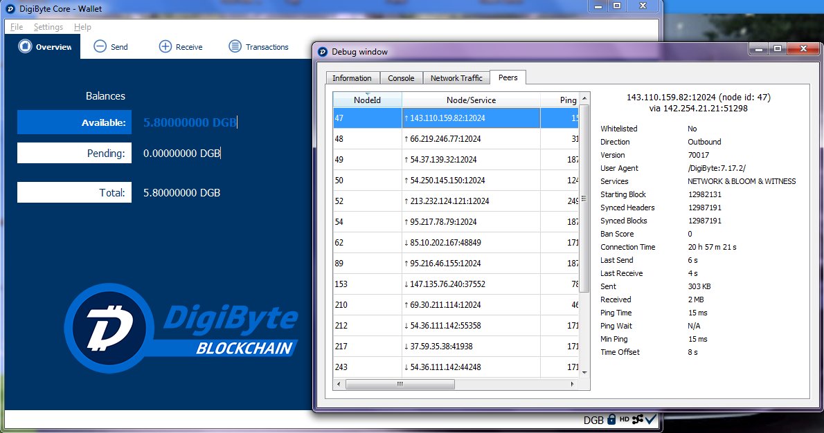This screenshot has height=433, width=824.
Task: Click peer header 143.110.159.82:12024 (node id: 47)
Action: pos(699,97)
